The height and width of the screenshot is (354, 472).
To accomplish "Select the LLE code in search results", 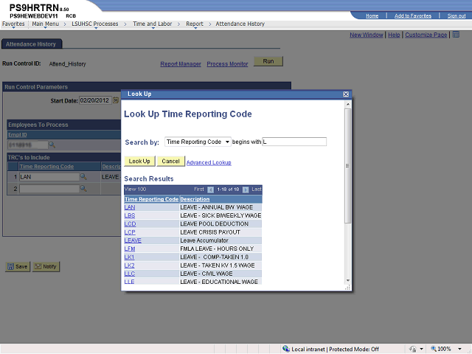I will point(130,282).
